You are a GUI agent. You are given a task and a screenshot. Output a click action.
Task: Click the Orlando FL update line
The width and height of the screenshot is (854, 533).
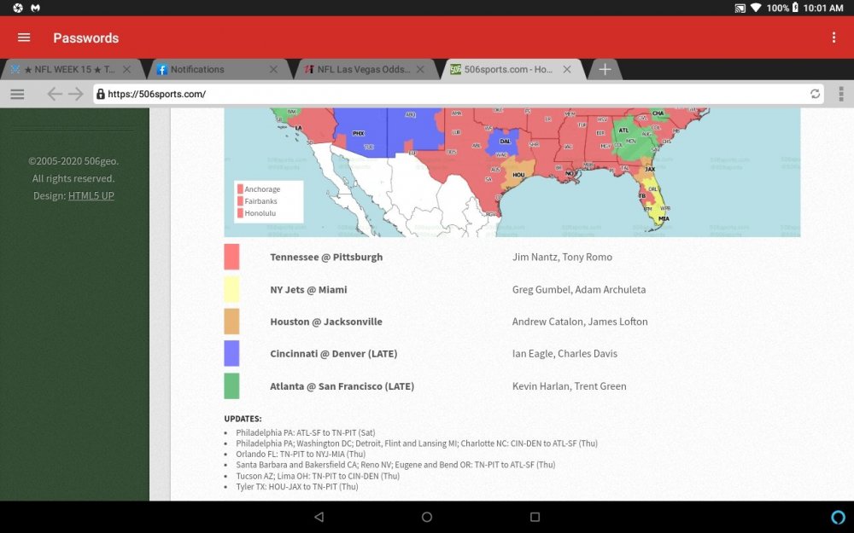(x=301, y=455)
